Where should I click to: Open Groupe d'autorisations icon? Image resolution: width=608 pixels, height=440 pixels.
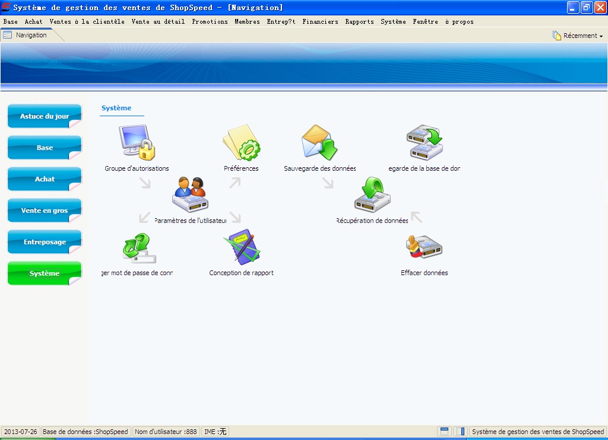click(x=137, y=144)
